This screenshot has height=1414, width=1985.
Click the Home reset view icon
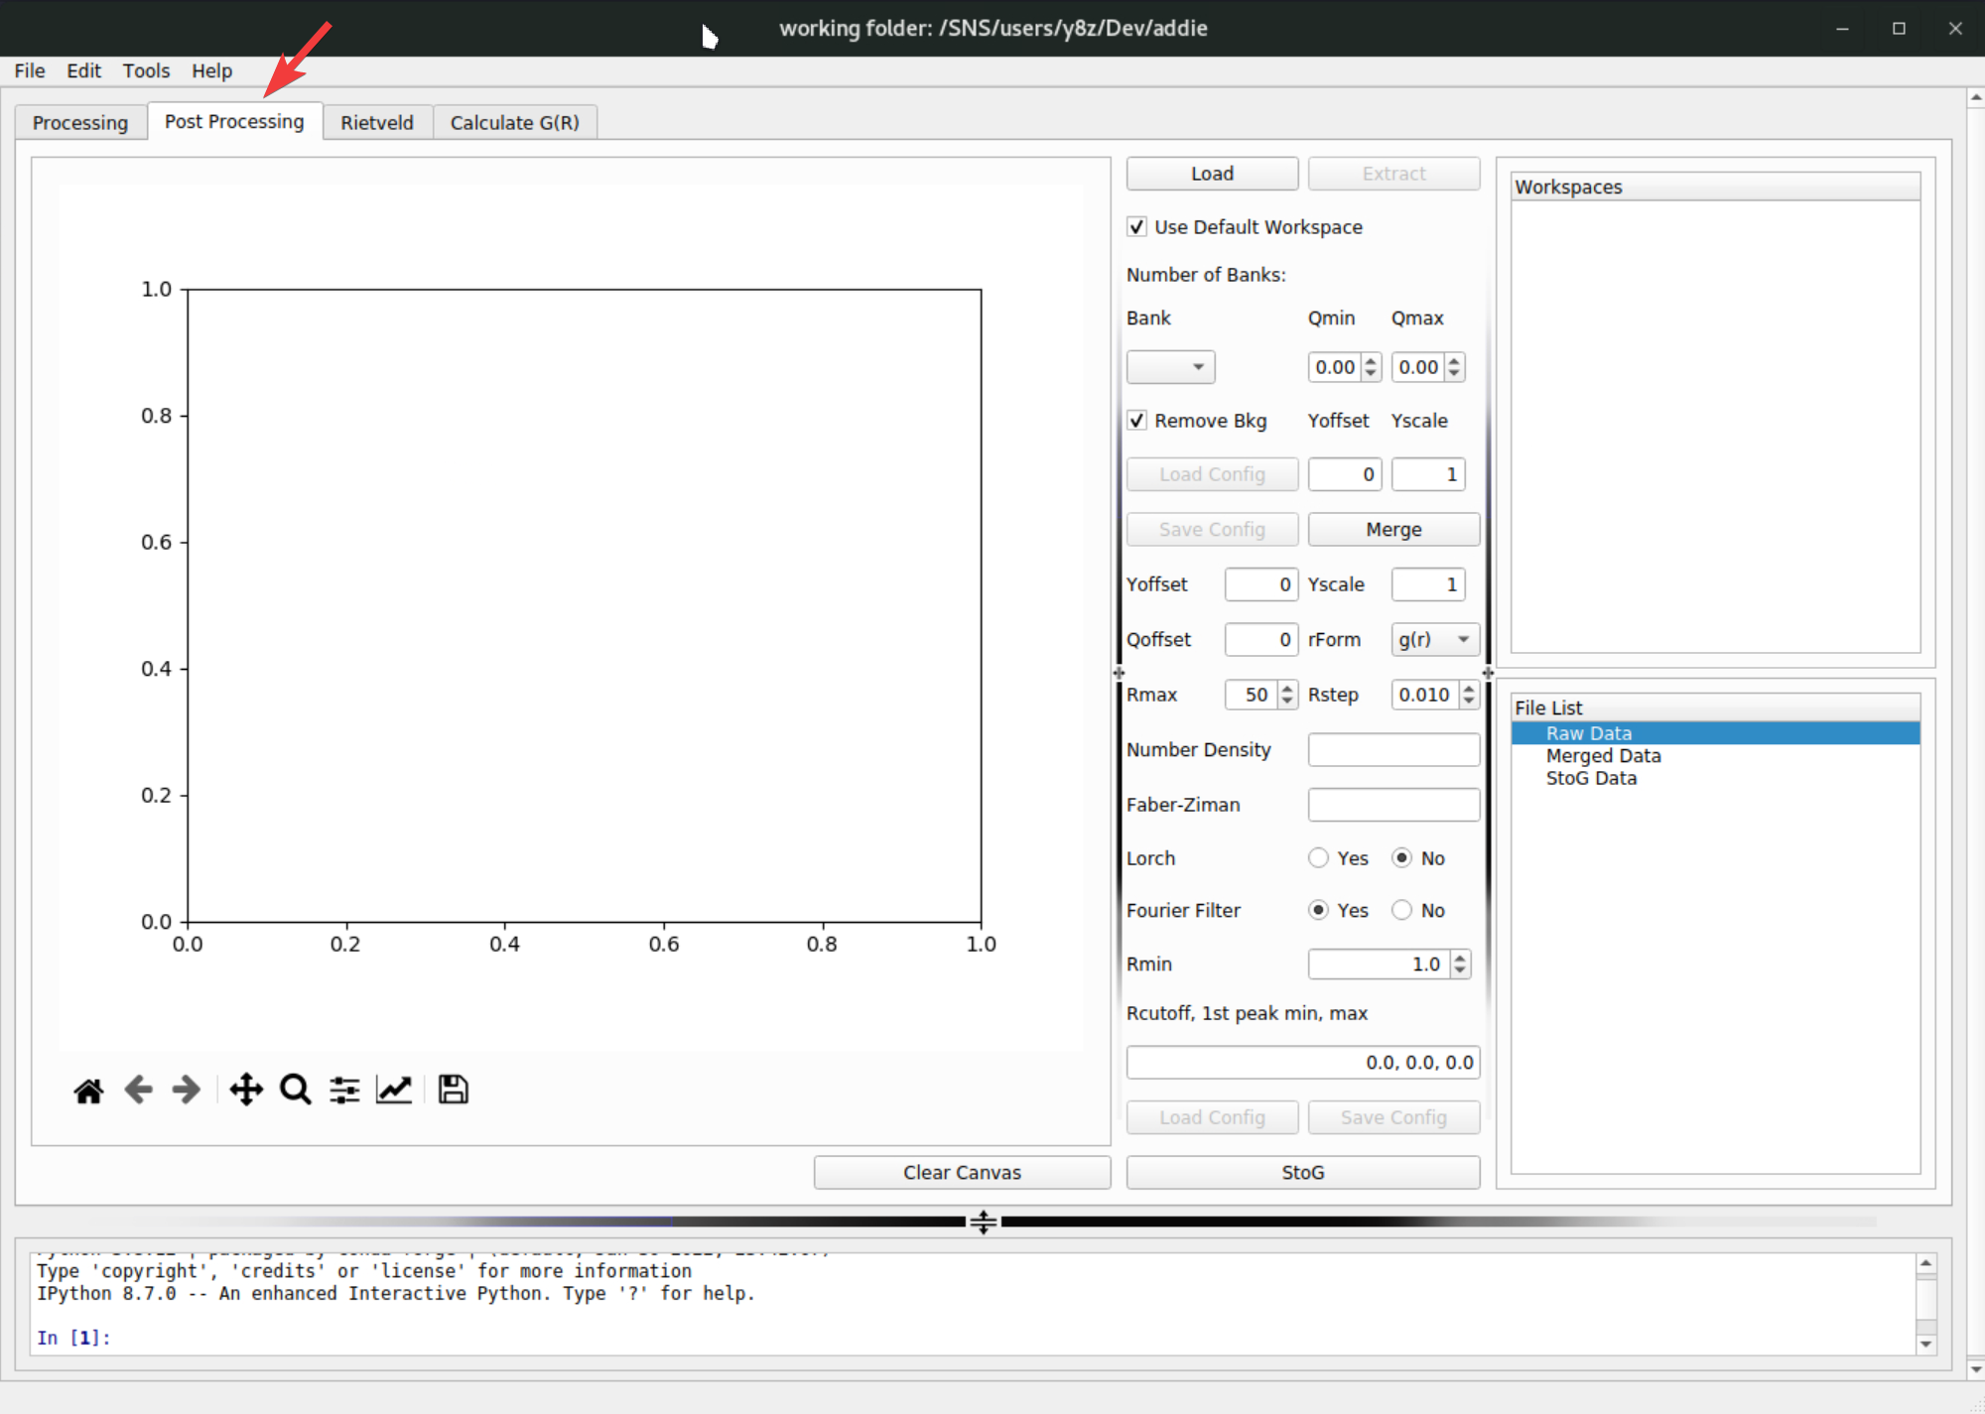pos(88,1091)
